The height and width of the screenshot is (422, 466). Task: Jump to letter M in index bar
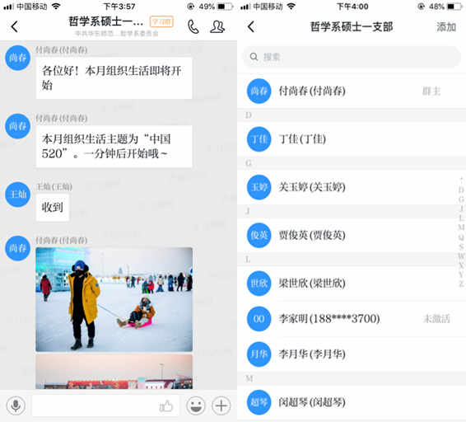click(x=461, y=227)
